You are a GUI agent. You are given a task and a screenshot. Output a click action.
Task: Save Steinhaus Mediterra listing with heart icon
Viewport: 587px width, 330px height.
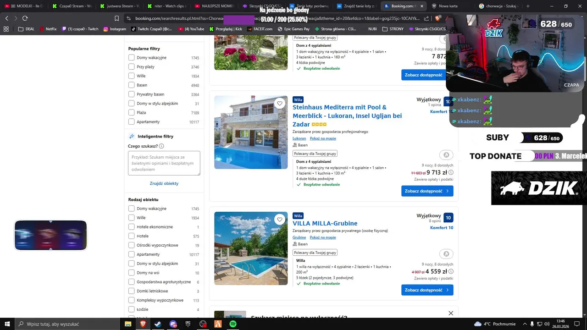coord(280,104)
